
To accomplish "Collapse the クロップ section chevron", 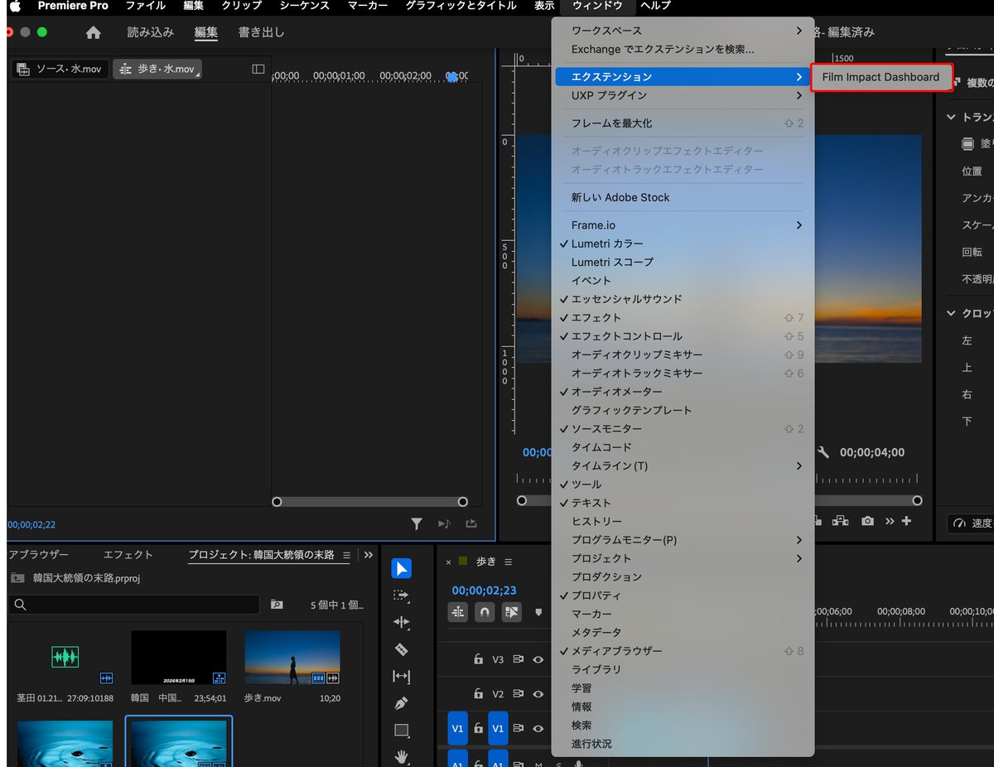I will point(951,313).
